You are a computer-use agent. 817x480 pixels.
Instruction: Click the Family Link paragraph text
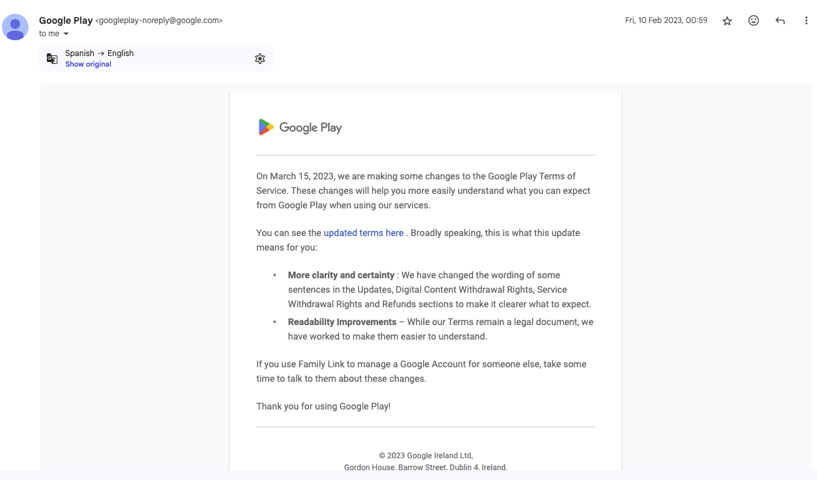click(x=421, y=371)
